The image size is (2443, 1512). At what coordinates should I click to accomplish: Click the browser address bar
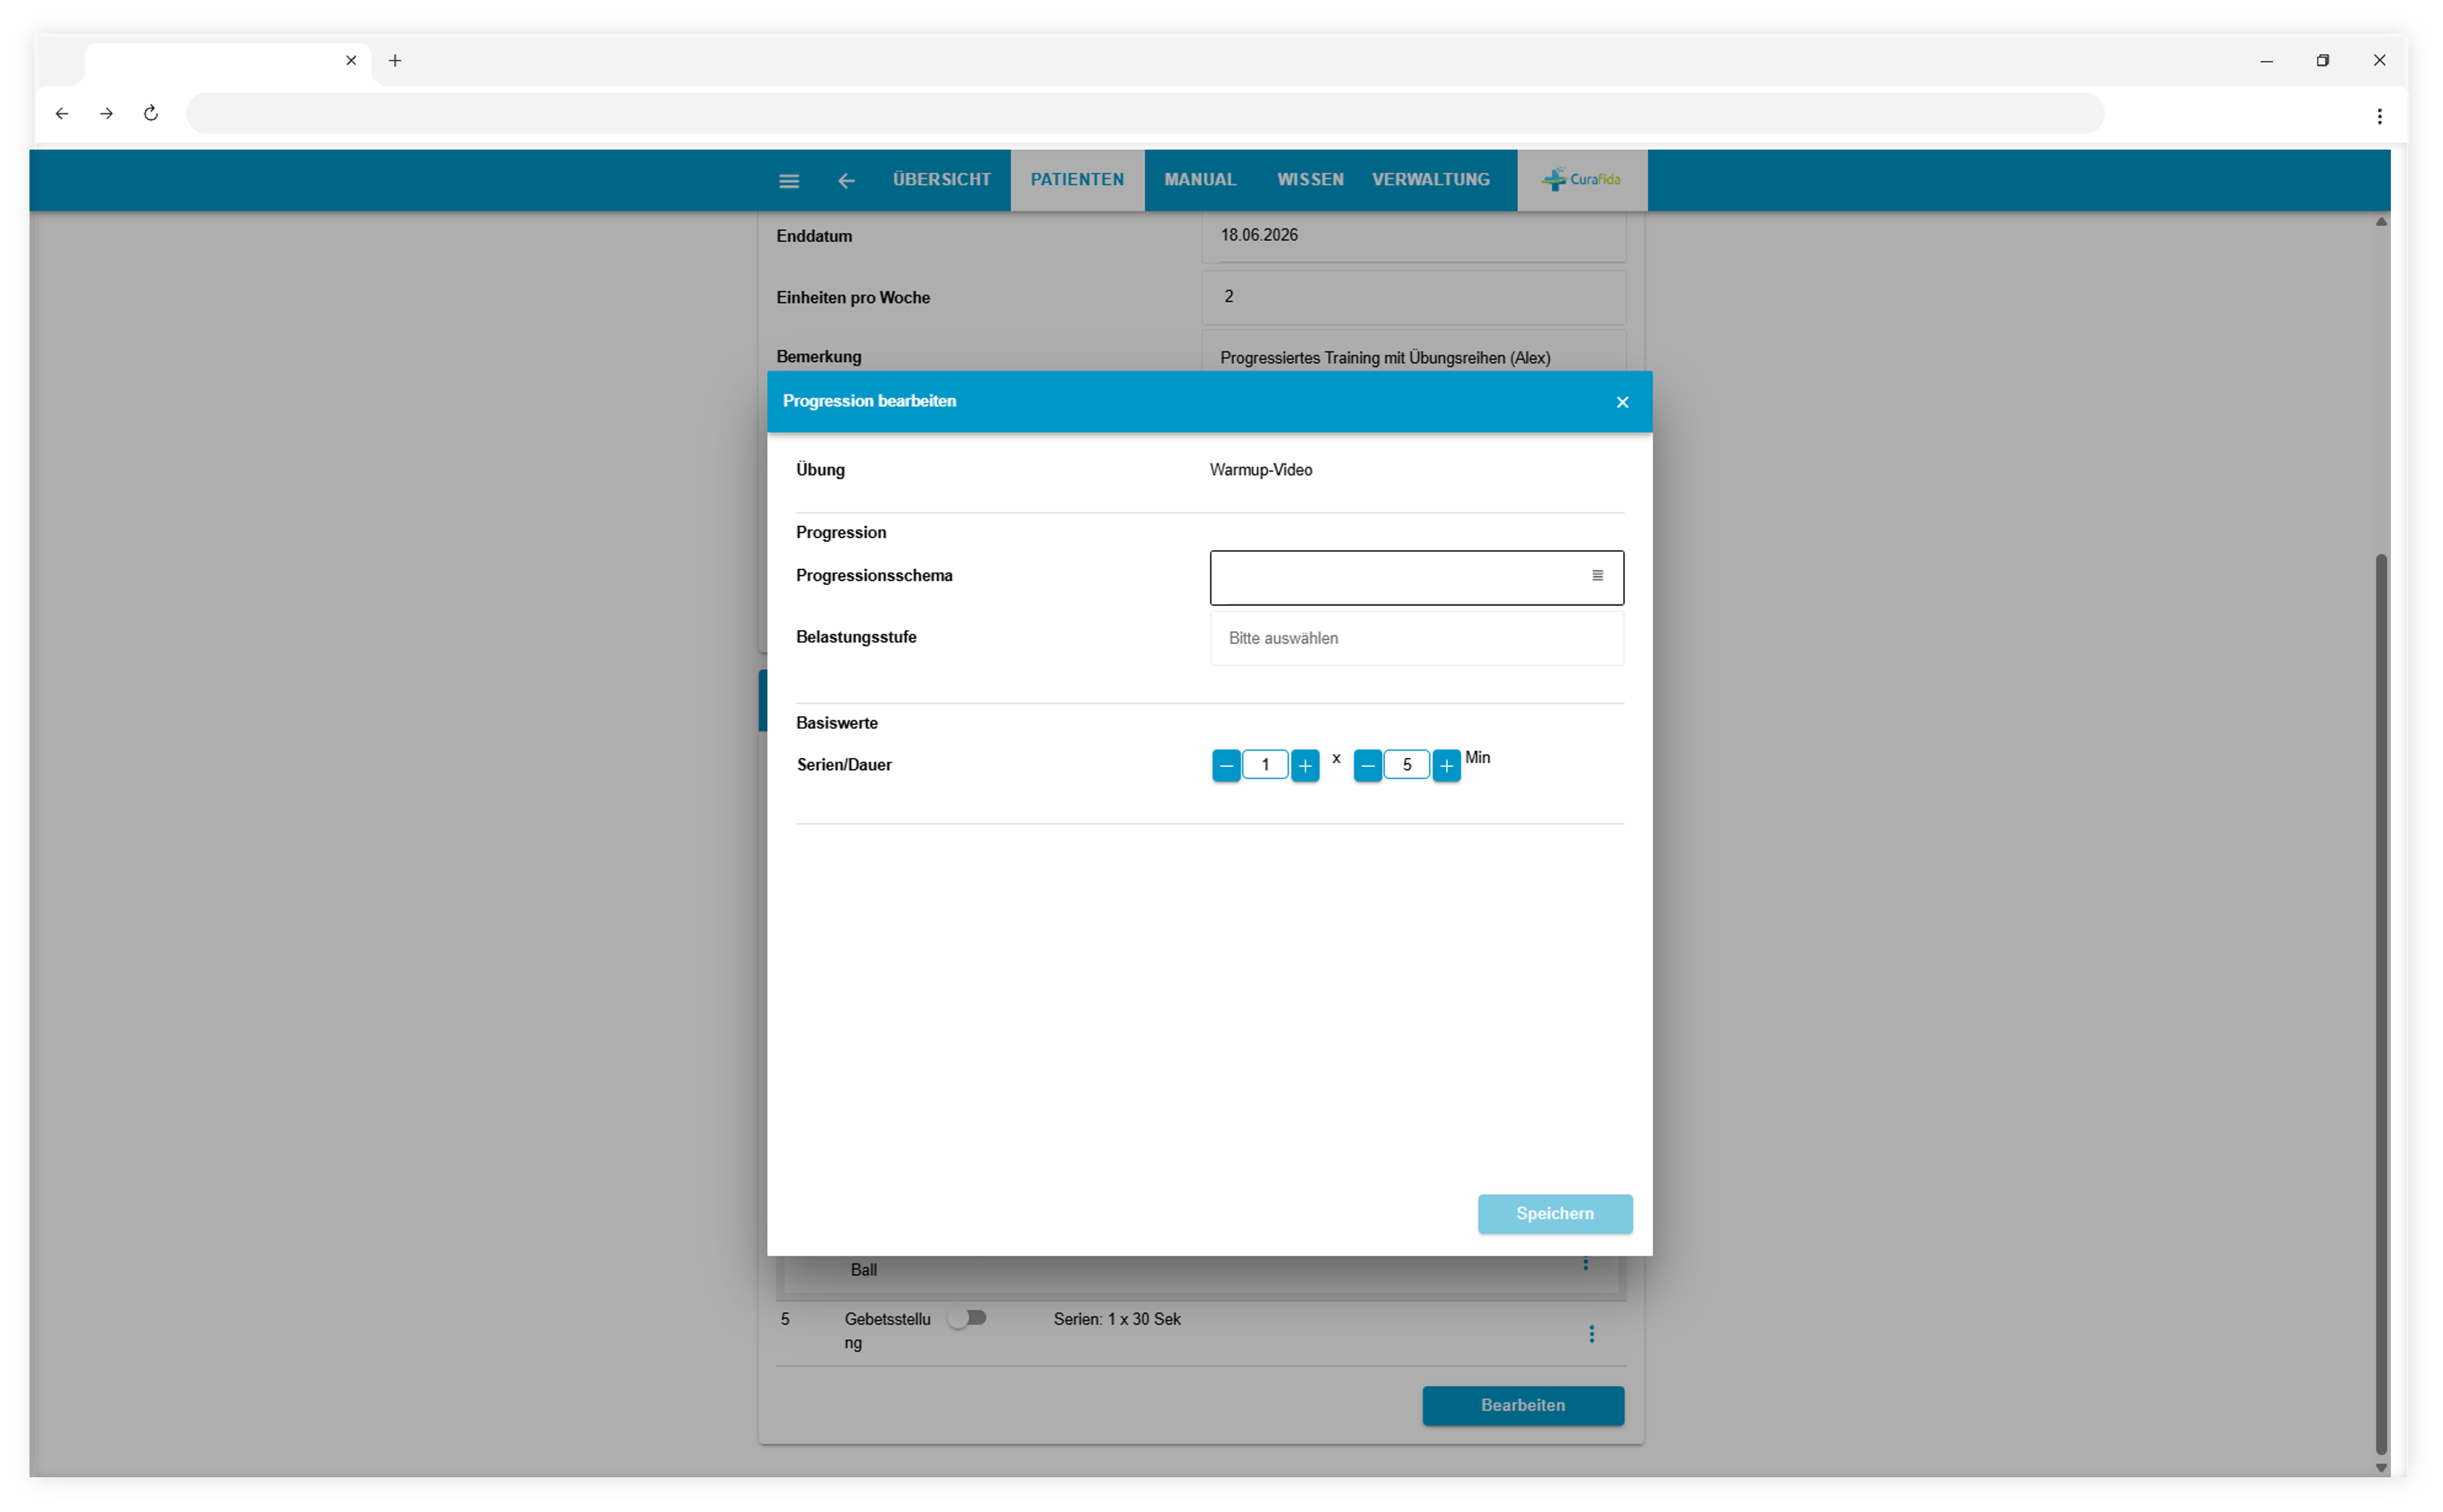1145,114
